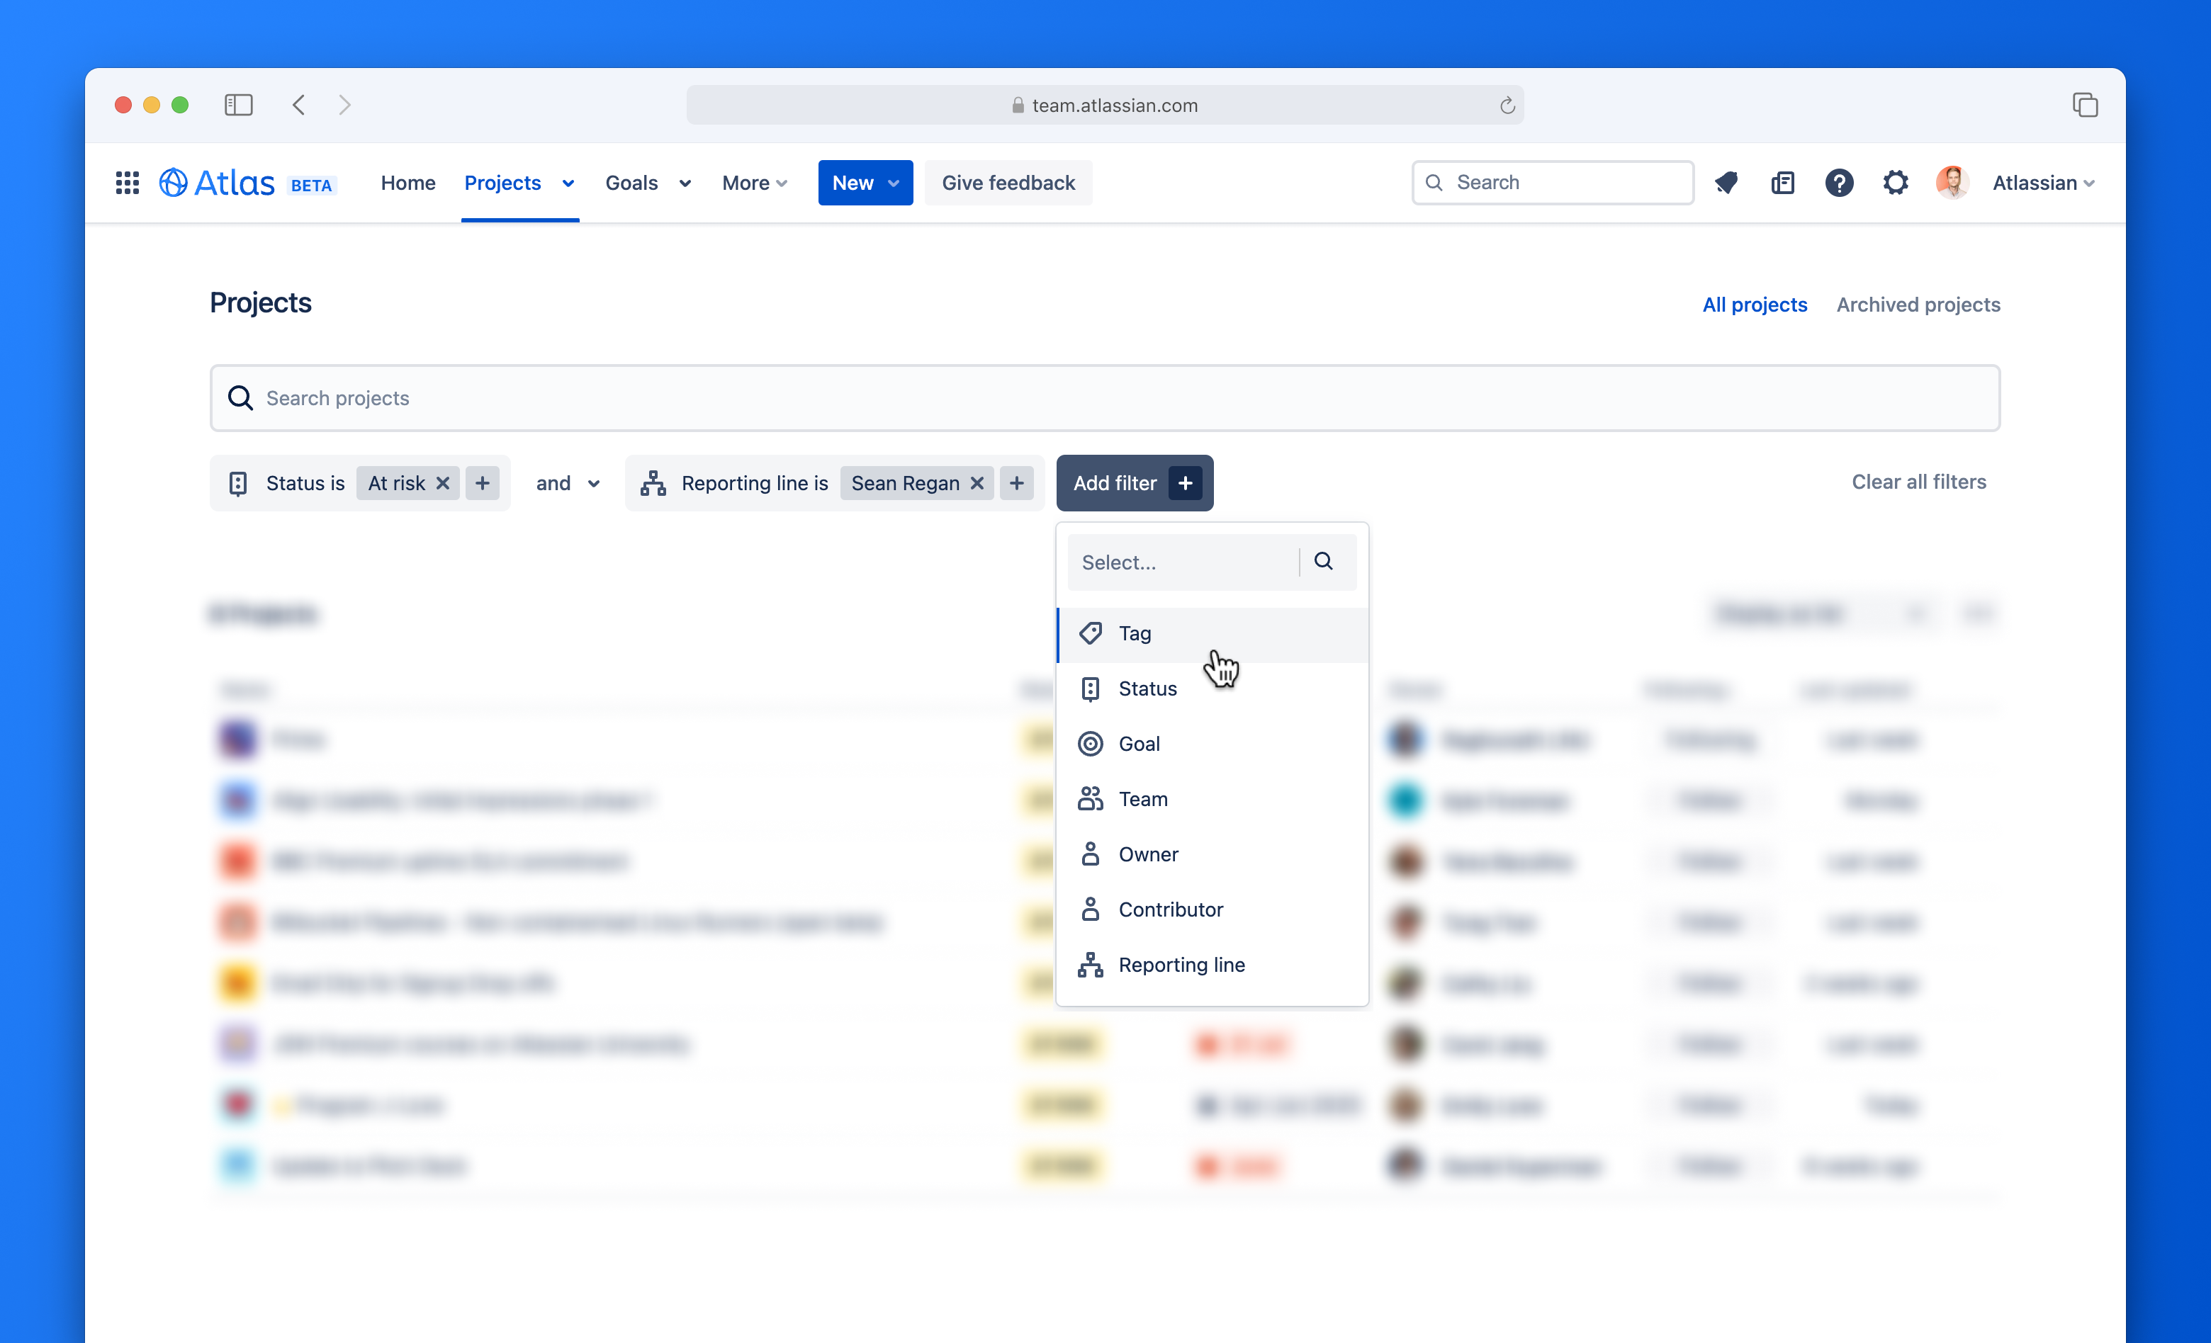Screen dimensions: 2211x1343
Task: Expand the Projects nav dropdown chevron
Action: click(568, 183)
